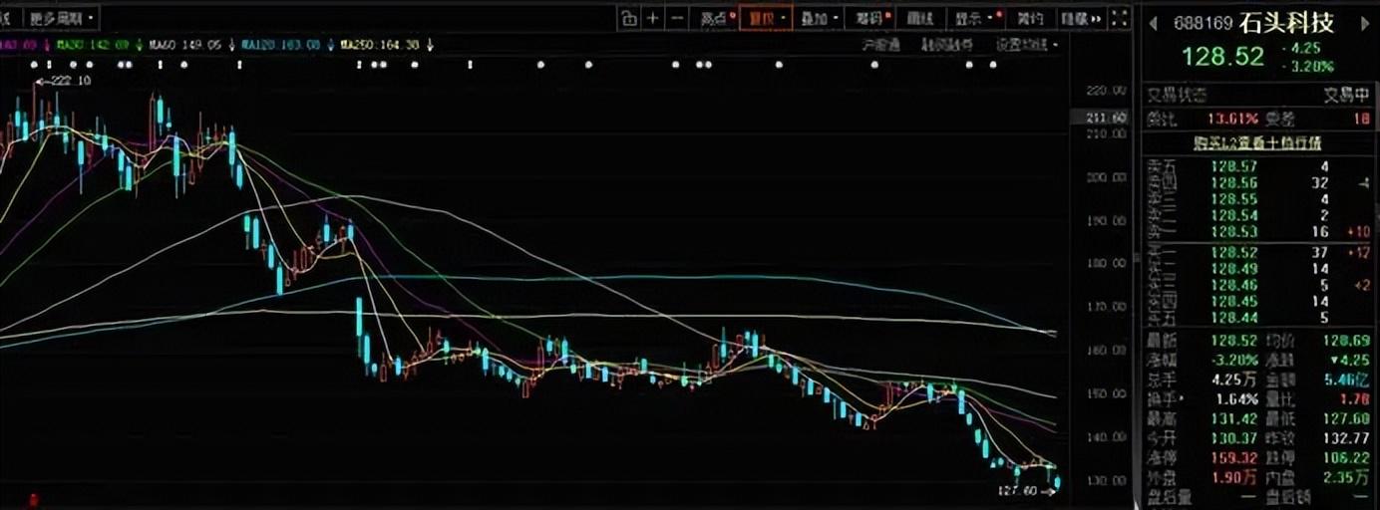Click the 购买L2查看十档行情 link
Viewport: 1380px width, 510px height.
1257,143
